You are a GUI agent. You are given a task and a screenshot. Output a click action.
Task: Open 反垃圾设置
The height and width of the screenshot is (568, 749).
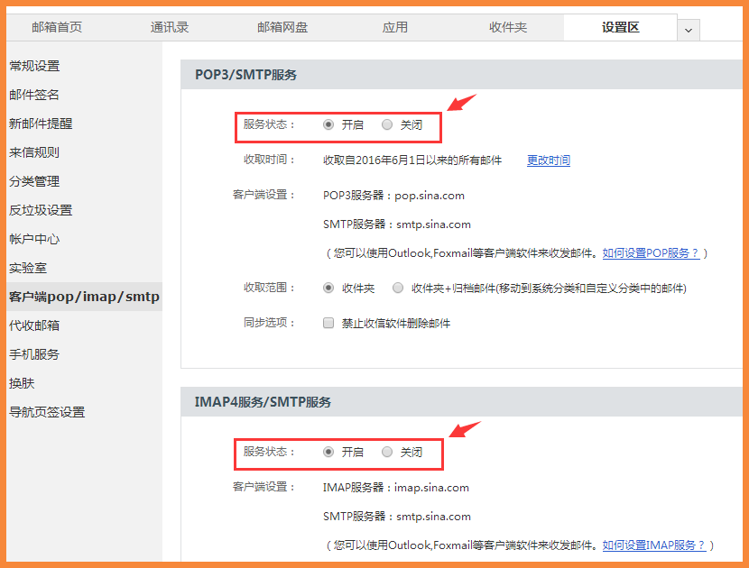tap(41, 210)
